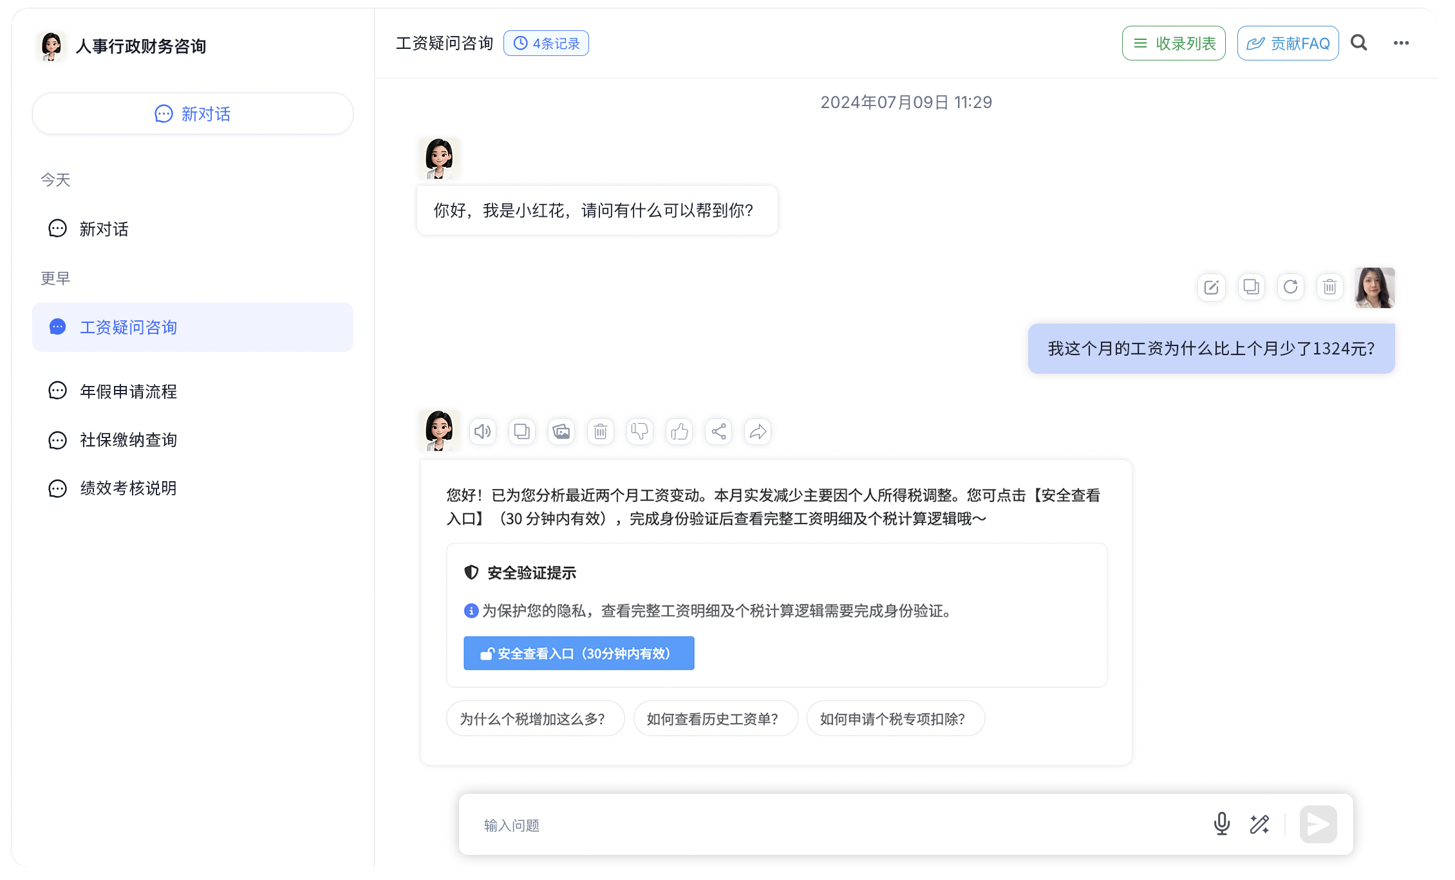Play the bot reply aloud with speaker icon
Screen dimensions: 1455x880
point(483,431)
